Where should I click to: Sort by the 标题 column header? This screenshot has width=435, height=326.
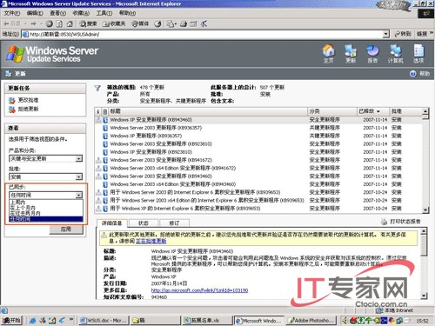point(208,111)
